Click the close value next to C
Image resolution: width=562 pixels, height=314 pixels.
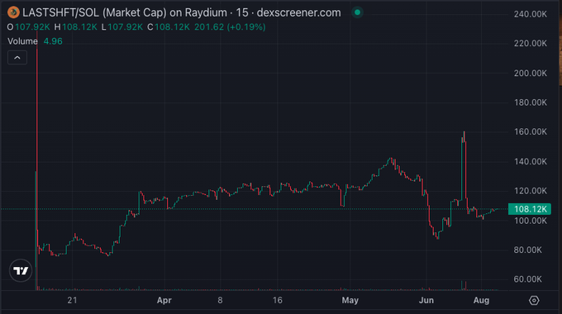point(172,27)
